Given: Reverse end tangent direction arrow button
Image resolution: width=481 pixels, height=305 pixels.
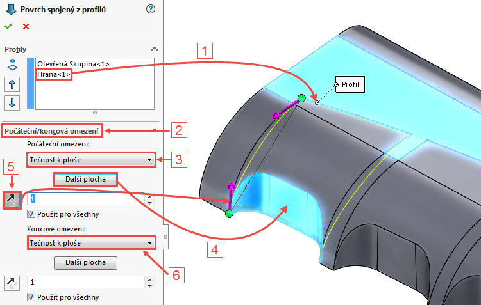Looking at the screenshot, I should tap(12, 283).
